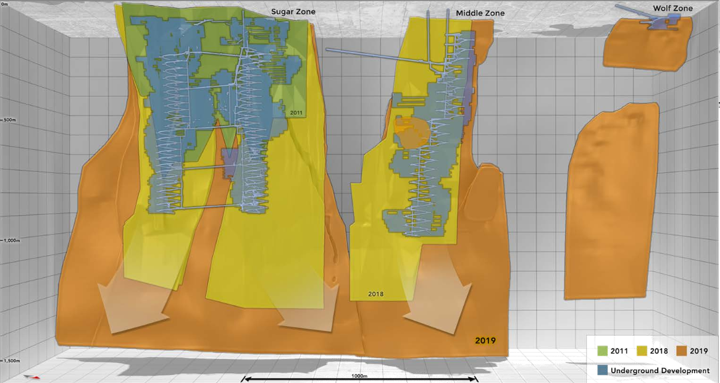Click the 2011 green legend swatch
The image size is (720, 383).
(x=602, y=351)
